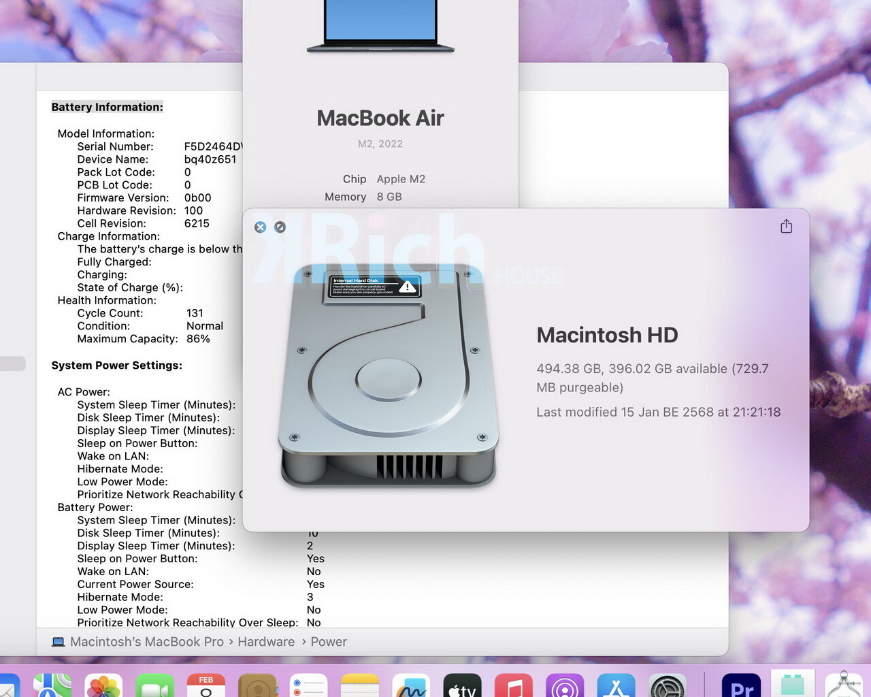
Task: Select "Power" in the path bar
Action: pyautogui.click(x=329, y=642)
